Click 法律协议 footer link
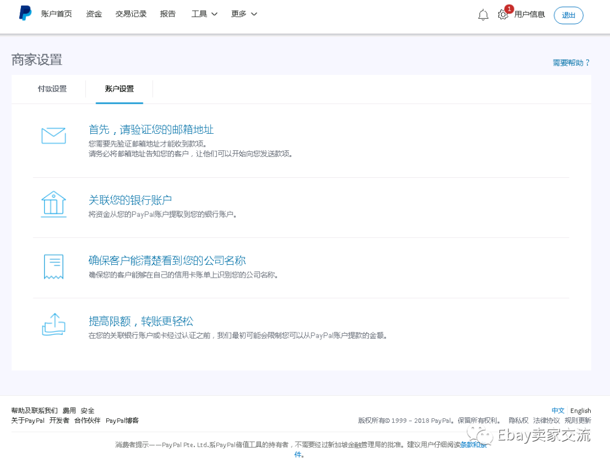 click(x=546, y=421)
